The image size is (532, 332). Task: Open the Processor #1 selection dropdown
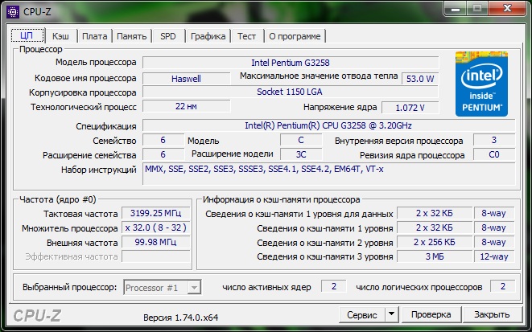tap(163, 288)
